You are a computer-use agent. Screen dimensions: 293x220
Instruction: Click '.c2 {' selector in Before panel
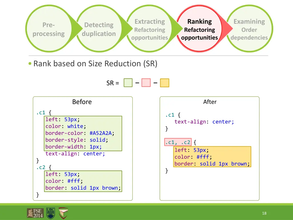[44, 167]
